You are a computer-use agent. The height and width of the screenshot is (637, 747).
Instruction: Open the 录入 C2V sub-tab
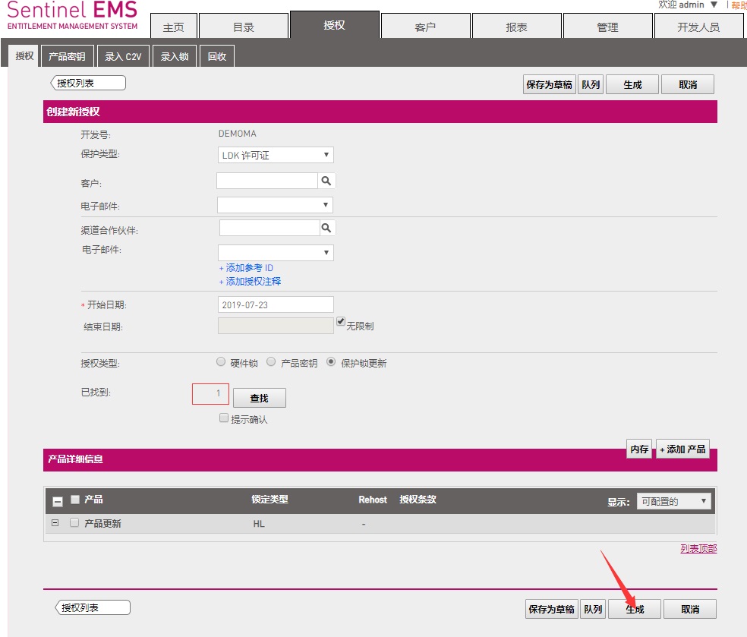(x=123, y=56)
